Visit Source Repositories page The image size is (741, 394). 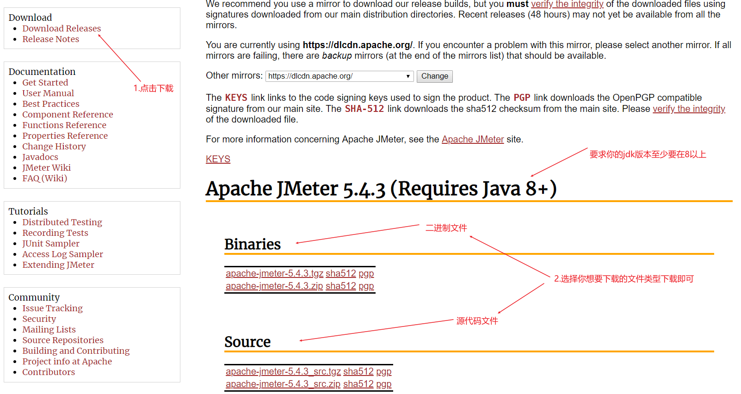[63, 340]
